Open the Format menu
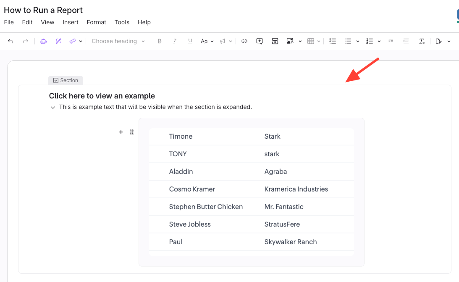This screenshot has width=459, height=282. point(96,22)
